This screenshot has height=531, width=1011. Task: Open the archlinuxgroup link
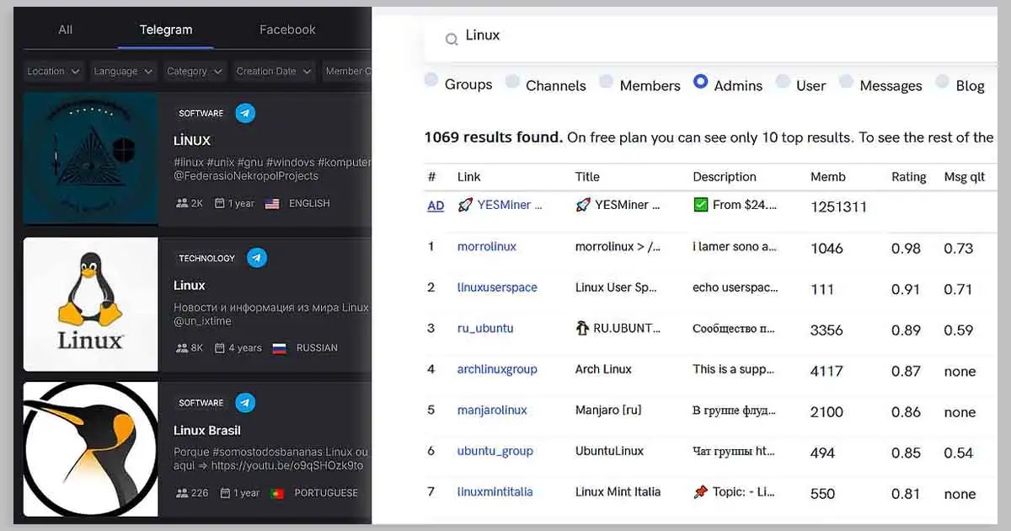tap(496, 369)
